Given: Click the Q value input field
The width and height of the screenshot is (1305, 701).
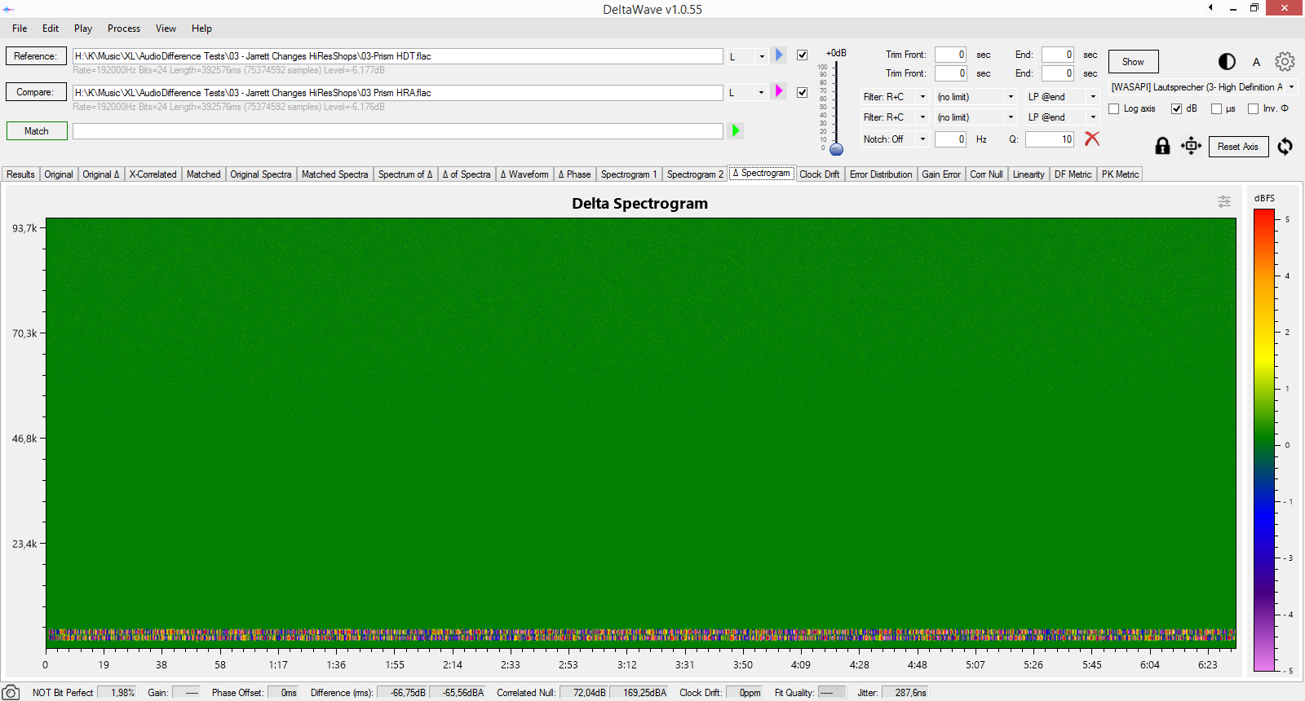Looking at the screenshot, I should (x=1049, y=139).
